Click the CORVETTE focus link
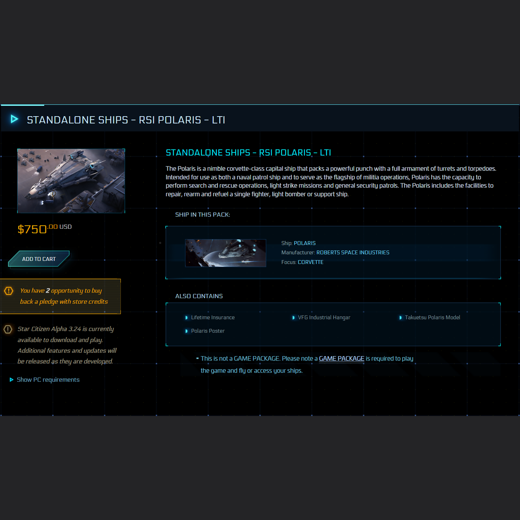This screenshot has width=520, height=520. tap(310, 262)
